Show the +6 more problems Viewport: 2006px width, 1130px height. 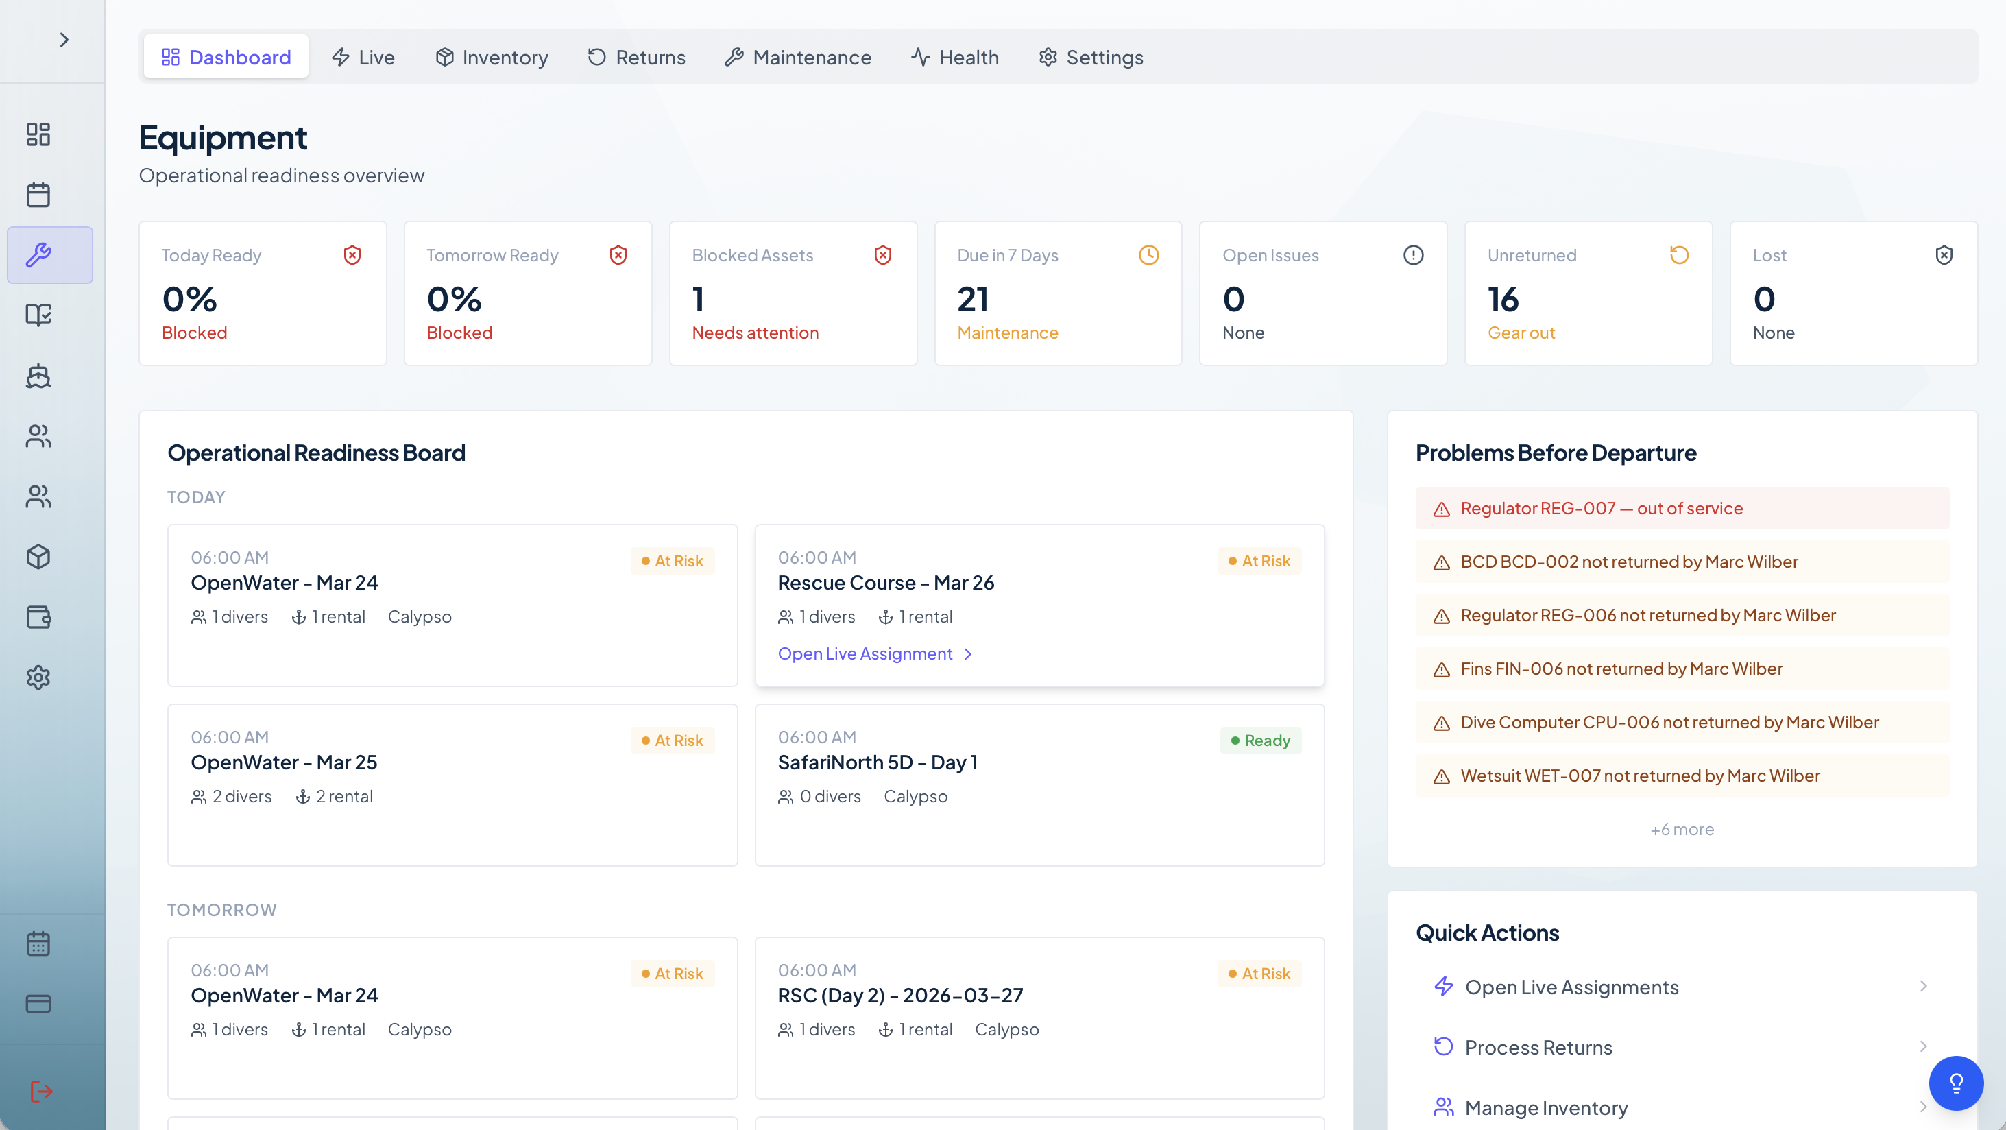click(x=1682, y=830)
